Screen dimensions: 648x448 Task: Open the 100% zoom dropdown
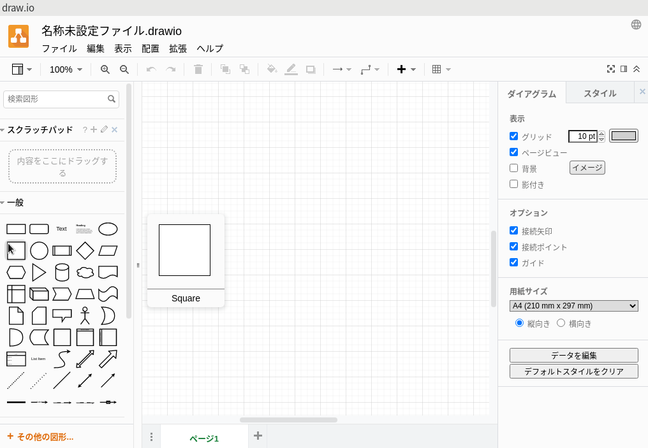click(66, 69)
